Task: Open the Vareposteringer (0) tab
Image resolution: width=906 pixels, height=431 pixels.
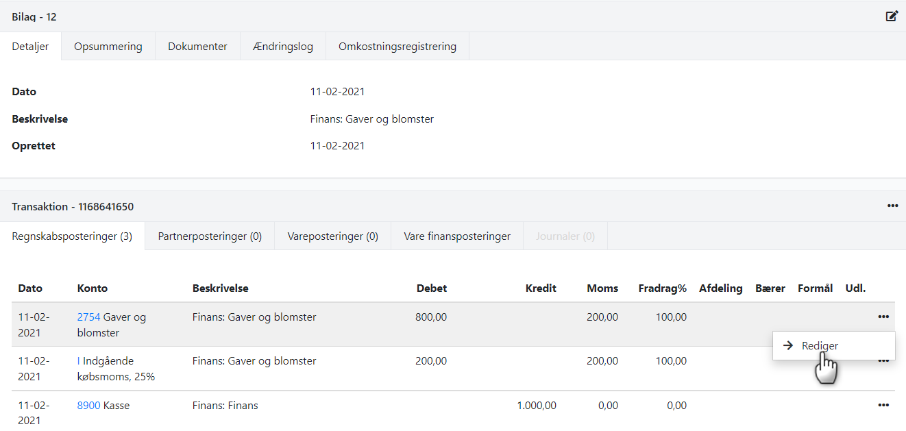Action: [332, 236]
